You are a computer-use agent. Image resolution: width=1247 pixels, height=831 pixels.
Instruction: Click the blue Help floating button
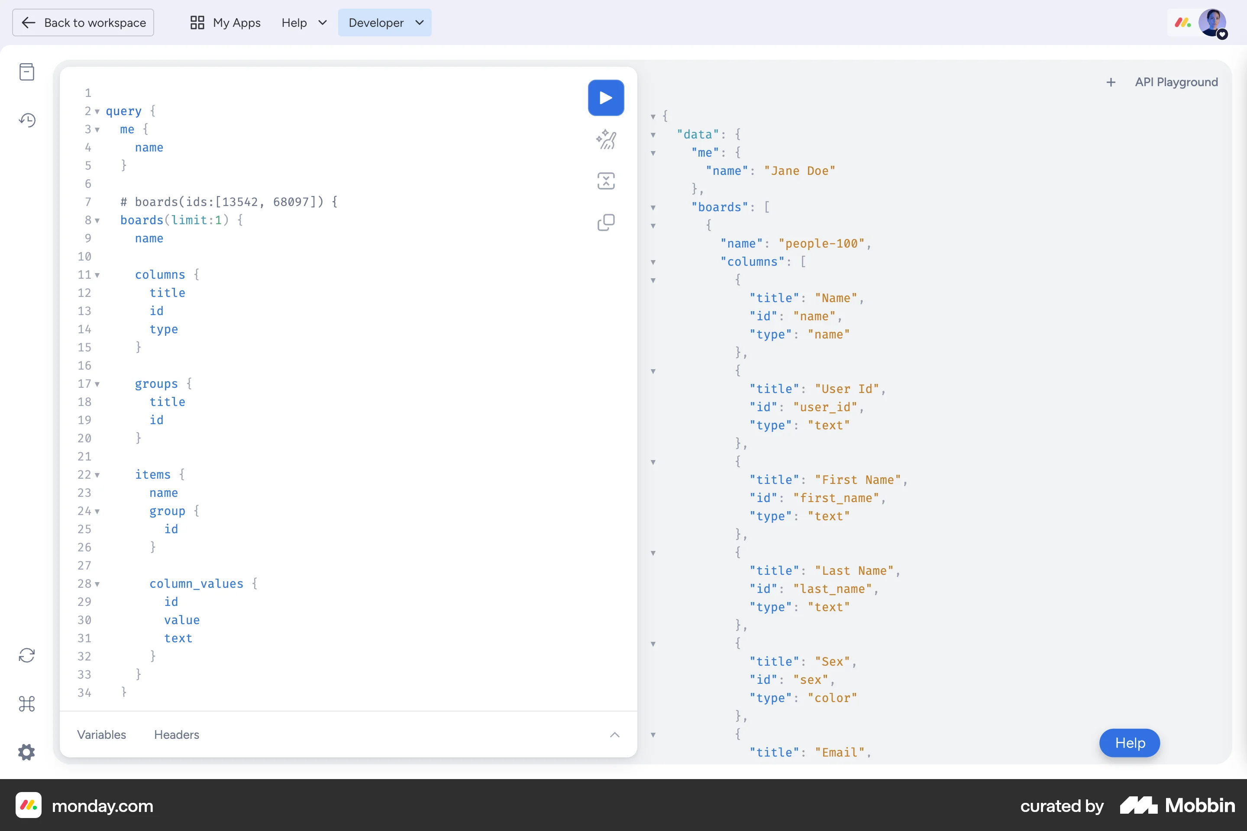pos(1129,743)
